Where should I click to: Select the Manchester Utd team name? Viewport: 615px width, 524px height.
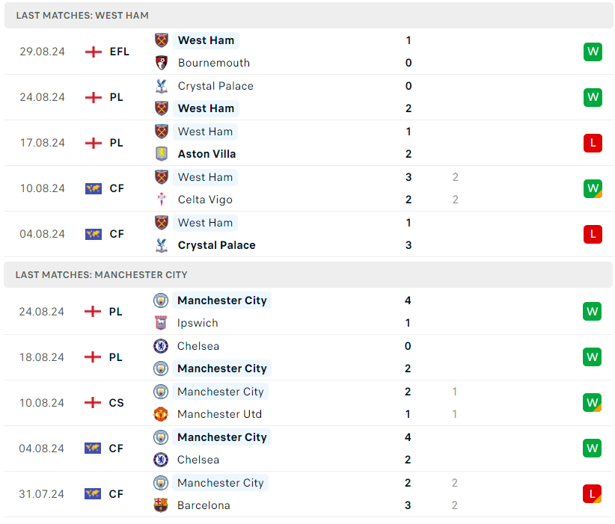coord(219,414)
